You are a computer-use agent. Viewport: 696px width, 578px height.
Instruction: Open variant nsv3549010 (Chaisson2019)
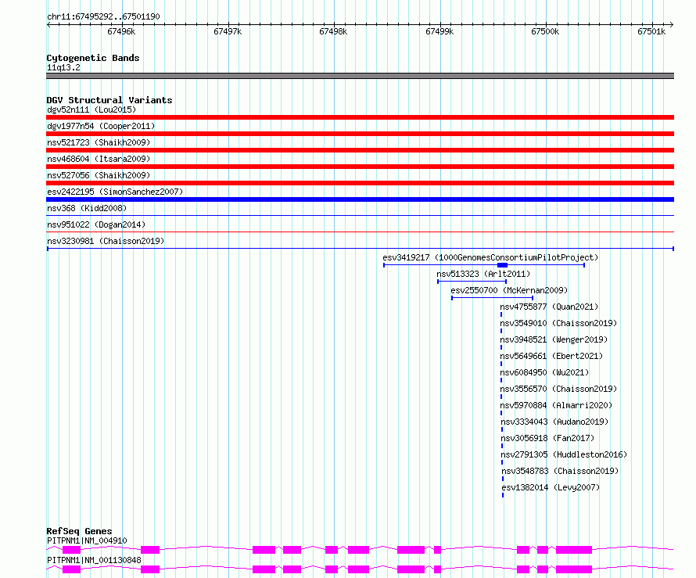pos(558,323)
